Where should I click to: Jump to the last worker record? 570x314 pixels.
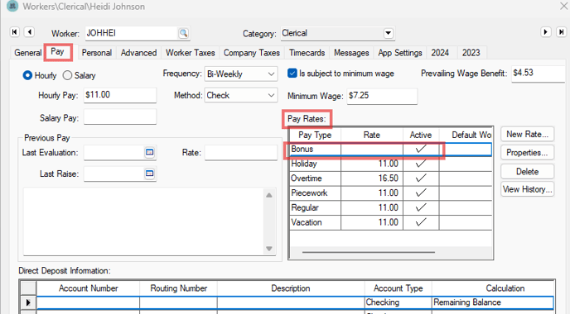(561, 32)
